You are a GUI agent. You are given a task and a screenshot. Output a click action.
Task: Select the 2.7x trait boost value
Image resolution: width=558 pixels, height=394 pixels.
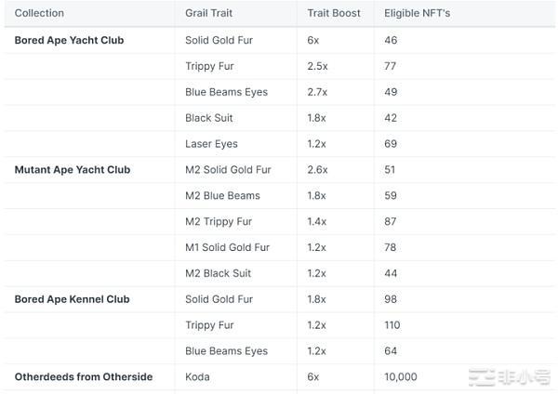pyautogui.click(x=317, y=92)
